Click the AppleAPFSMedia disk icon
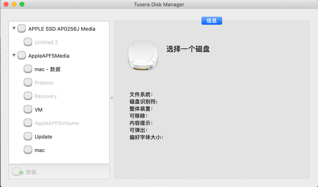Viewport: 318px width, 187px height. tap(21, 55)
